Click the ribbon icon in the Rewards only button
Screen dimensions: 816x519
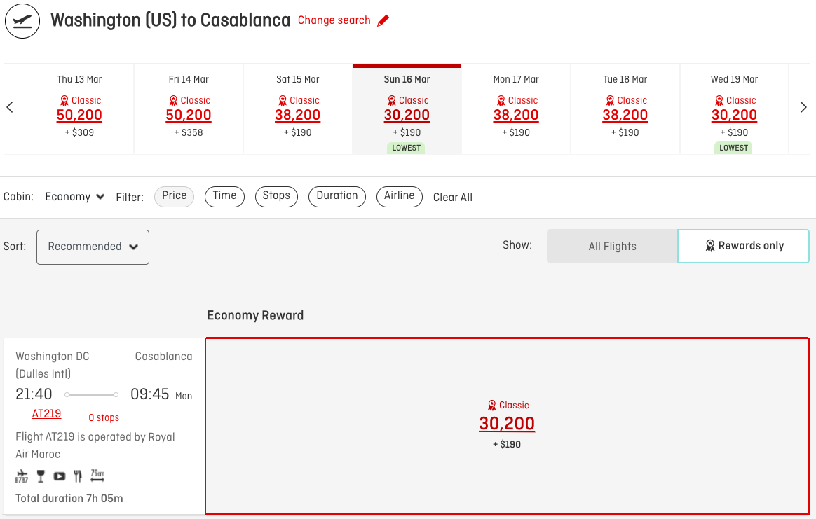(710, 245)
